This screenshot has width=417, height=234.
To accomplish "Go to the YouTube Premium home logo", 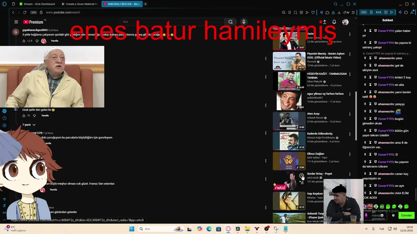I will click(34, 22).
